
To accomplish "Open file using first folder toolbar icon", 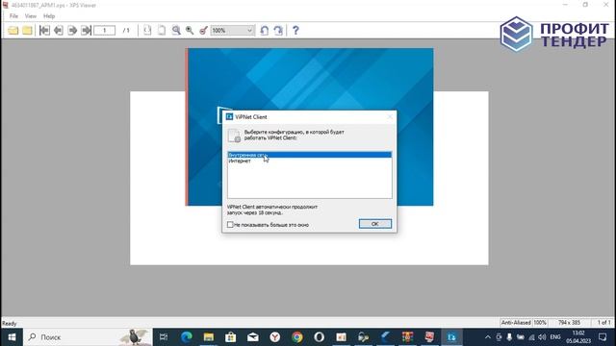I will (13, 30).
